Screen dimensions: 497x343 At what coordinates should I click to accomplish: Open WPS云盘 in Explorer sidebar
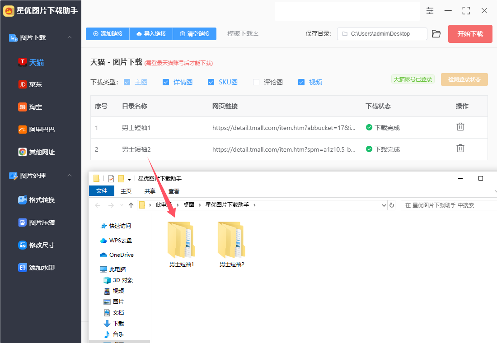pos(116,241)
